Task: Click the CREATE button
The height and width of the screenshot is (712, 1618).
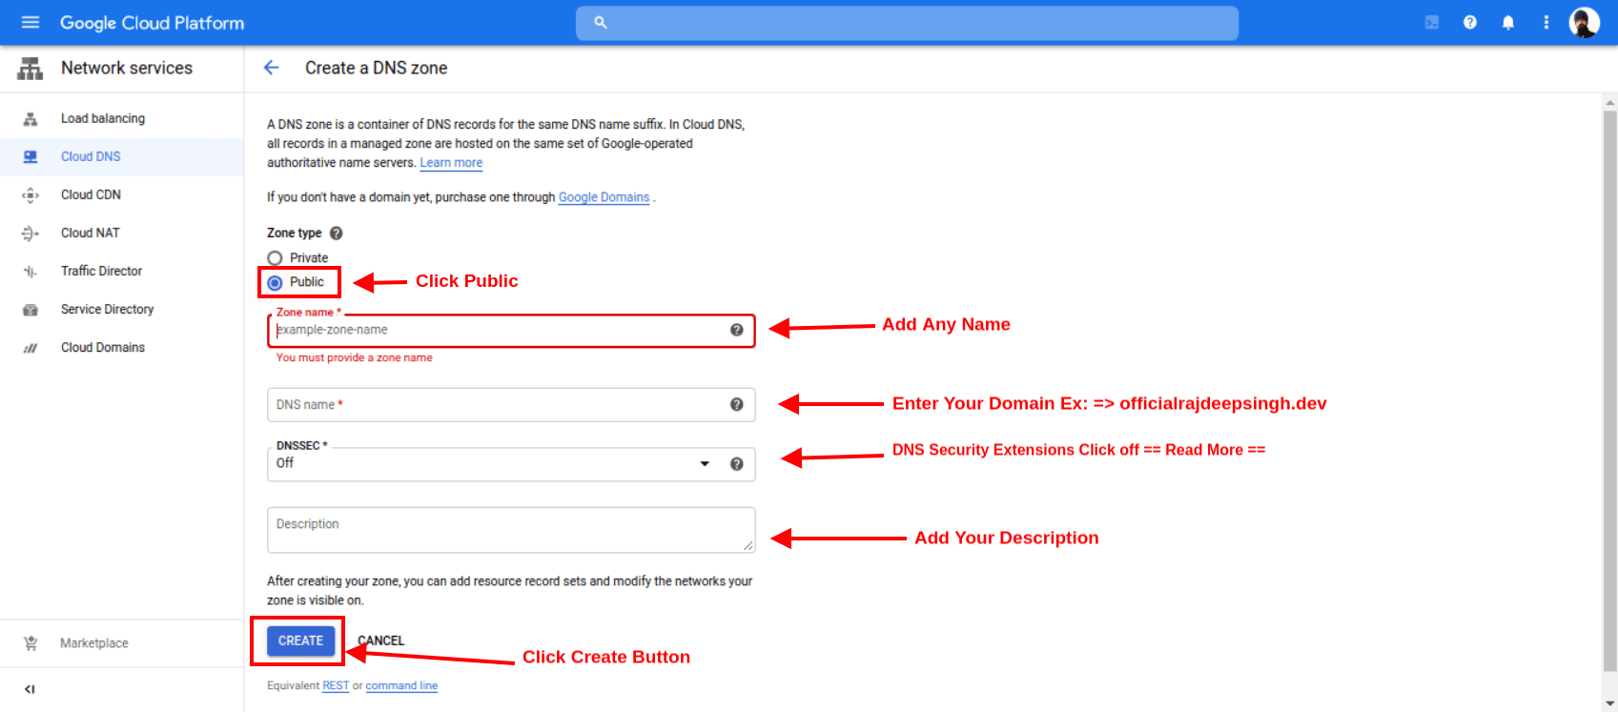Action: point(300,641)
